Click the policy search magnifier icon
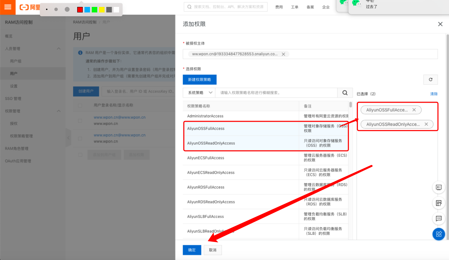 (345, 93)
